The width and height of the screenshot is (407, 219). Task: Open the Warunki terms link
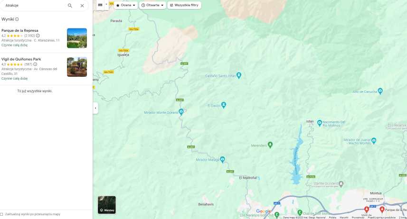pyautogui.click(x=344, y=218)
